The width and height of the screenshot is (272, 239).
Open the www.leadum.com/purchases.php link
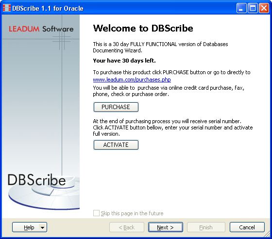[132, 80]
